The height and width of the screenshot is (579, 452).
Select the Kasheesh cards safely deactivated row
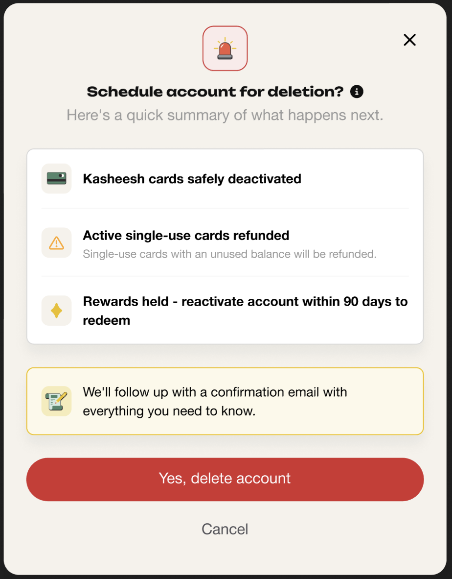coord(225,179)
